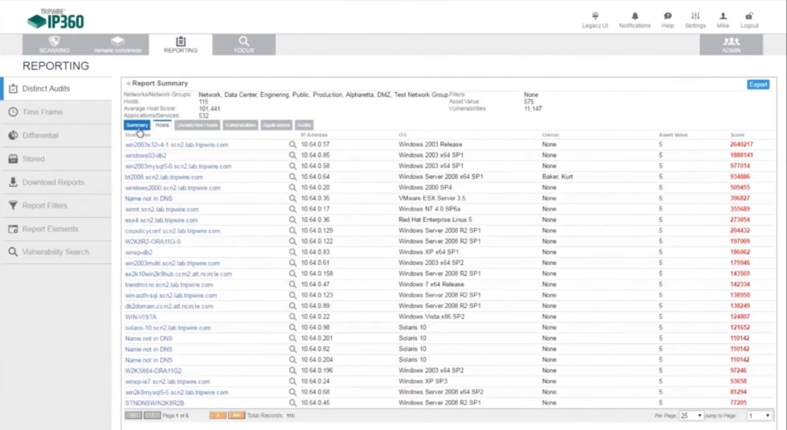787x430 pixels.
Task: Open the Mike user profile icon
Action: pos(722,17)
